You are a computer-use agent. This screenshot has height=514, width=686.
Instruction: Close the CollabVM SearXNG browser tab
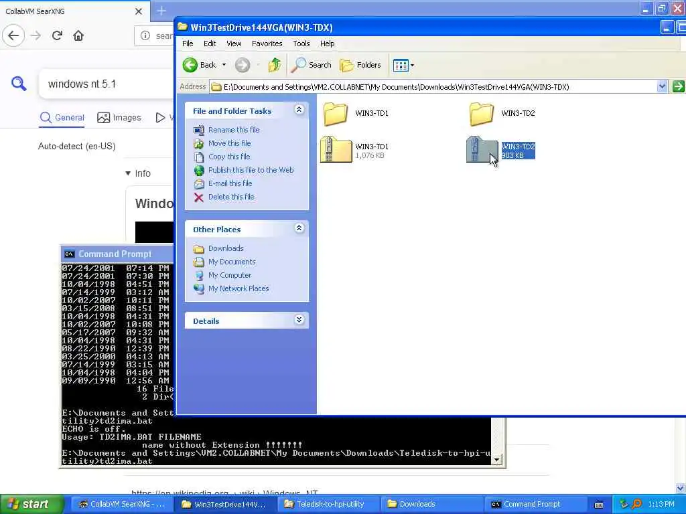[138, 11]
